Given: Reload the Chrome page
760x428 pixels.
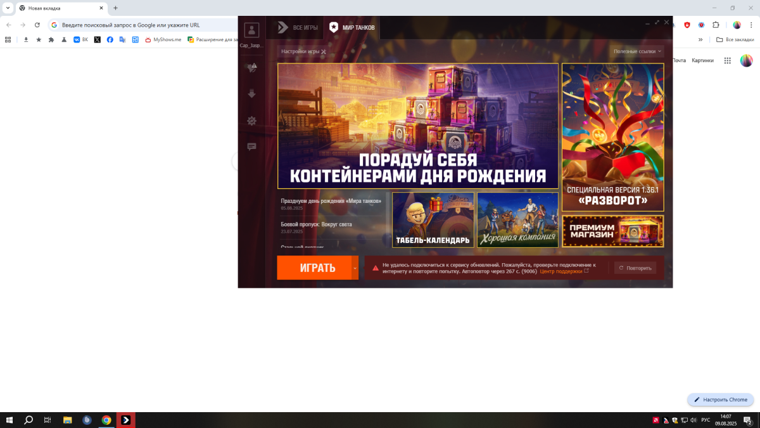Looking at the screenshot, I should pyautogui.click(x=37, y=25).
